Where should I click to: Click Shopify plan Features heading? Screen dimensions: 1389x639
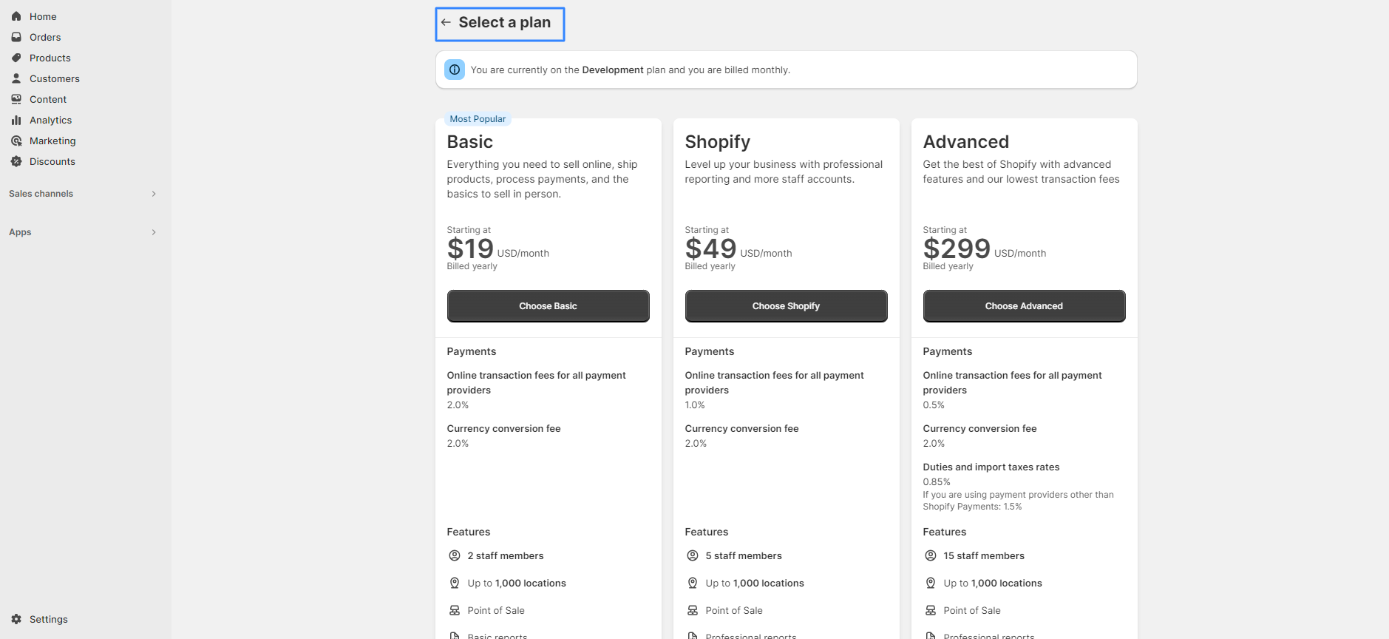pos(707,532)
